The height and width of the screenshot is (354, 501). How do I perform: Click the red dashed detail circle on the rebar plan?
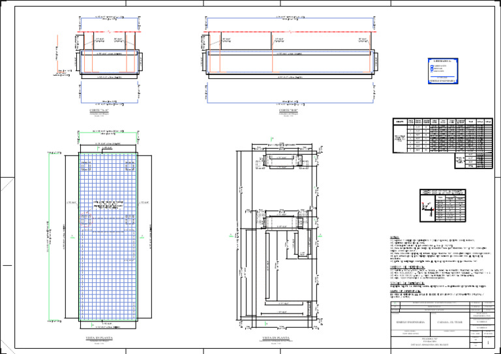[x=86, y=219]
